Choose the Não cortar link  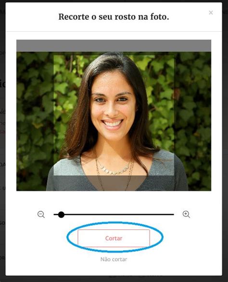pos(114,259)
